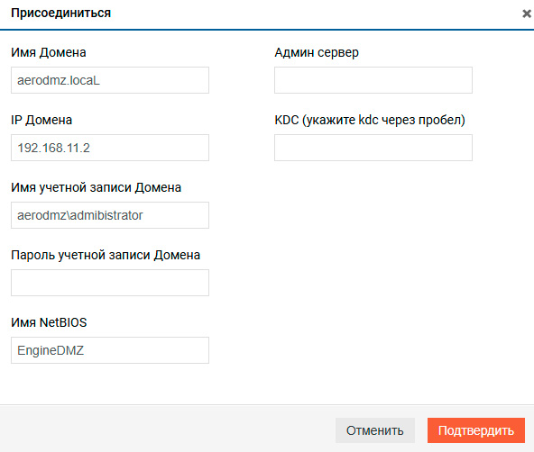Focus the Пароль учетной записи Домена field

point(110,283)
